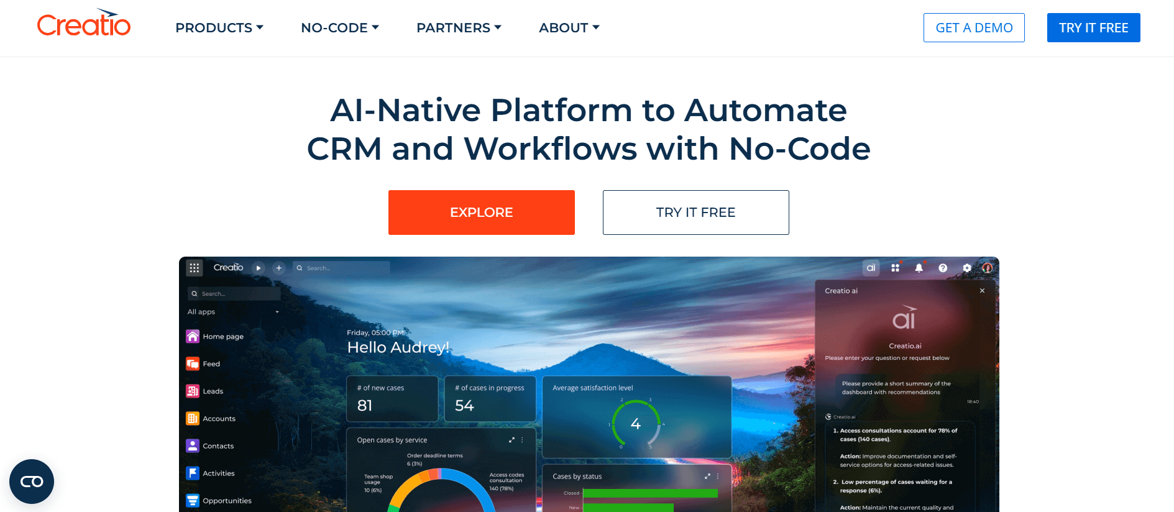Expand the Open cases by service widget

click(x=511, y=440)
